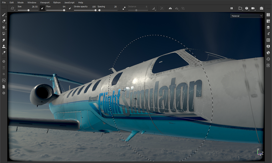Screen dimensions: 272x163
Task: Open the Help menu
Action: coord(80,2)
